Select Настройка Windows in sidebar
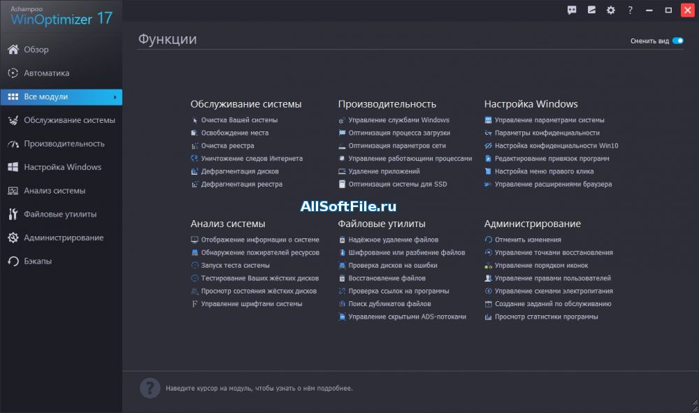 click(x=62, y=167)
